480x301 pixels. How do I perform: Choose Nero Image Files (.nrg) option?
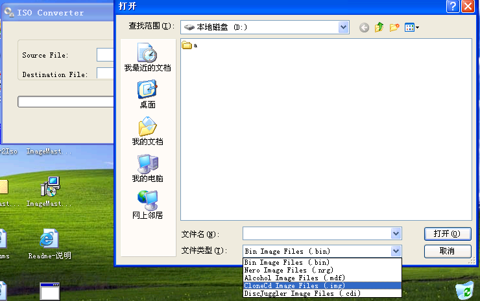point(322,270)
